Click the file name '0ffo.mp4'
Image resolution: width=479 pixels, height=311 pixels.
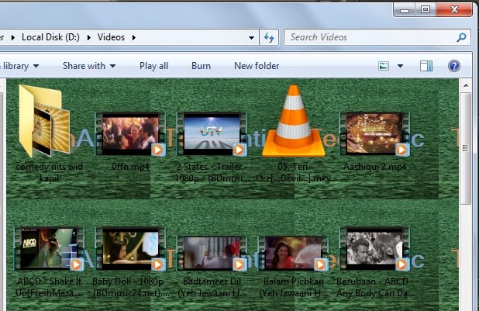(130, 167)
